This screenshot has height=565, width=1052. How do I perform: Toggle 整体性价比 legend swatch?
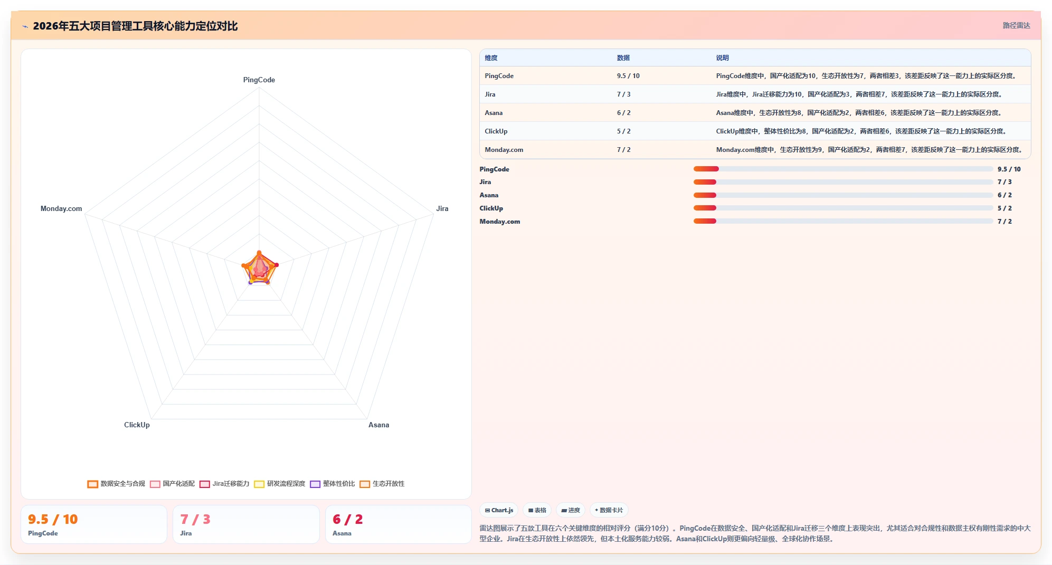pyautogui.click(x=315, y=484)
